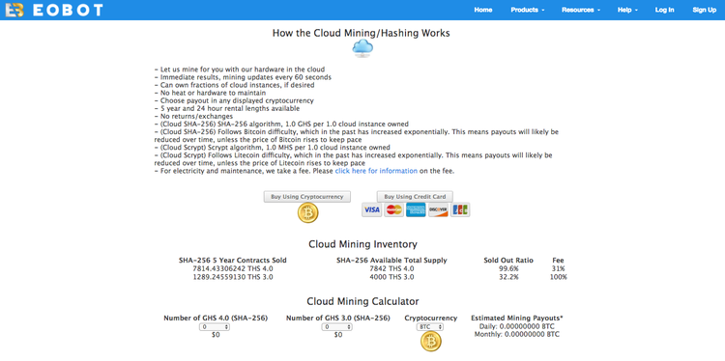The image size is (725, 361).
Task: Click the American Express card icon
Action: [416, 210]
